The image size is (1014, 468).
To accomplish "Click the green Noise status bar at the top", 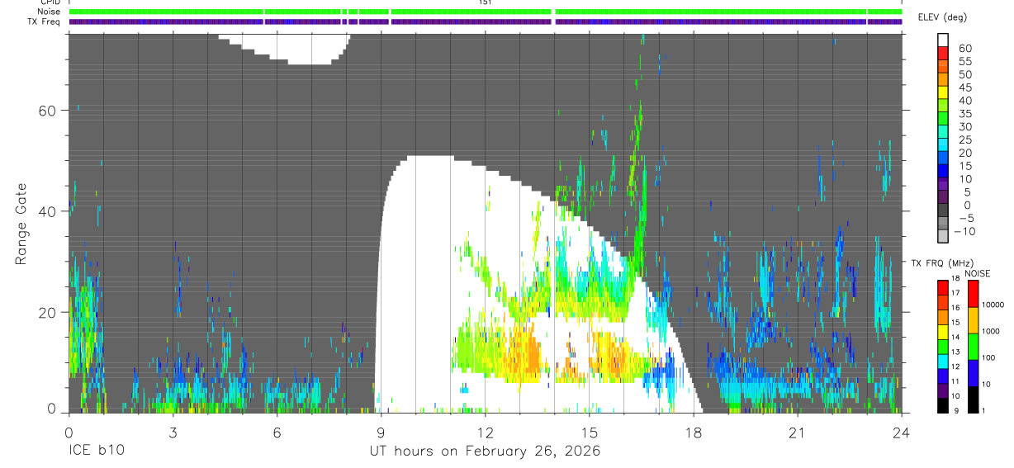I will [x=486, y=12].
